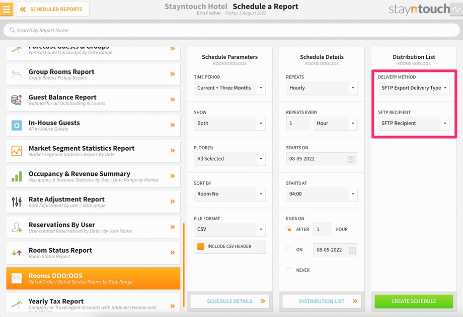Screen dimensions: 463x317
Task: Click the search magnifier icon
Action: tap(12, 30)
